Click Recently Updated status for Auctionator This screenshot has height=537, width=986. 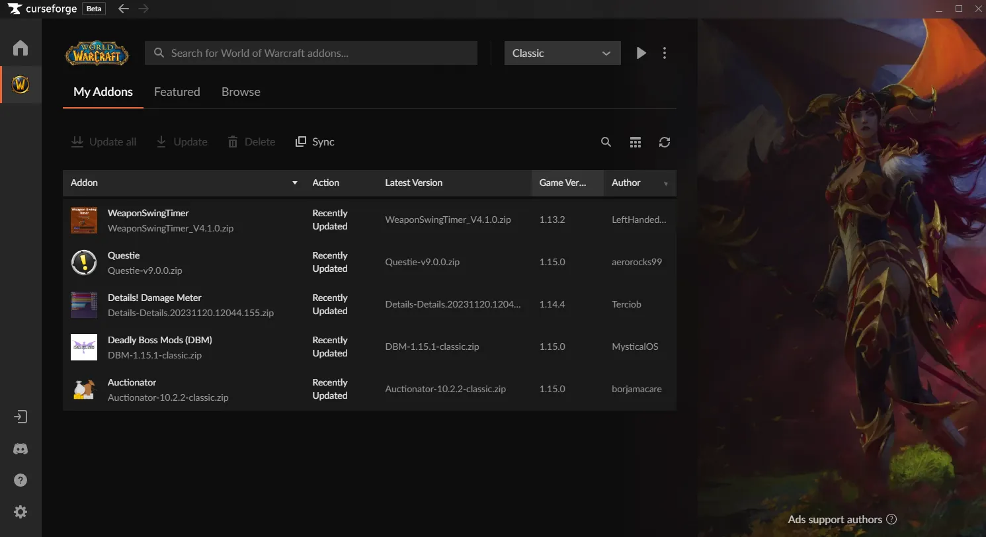click(330, 389)
